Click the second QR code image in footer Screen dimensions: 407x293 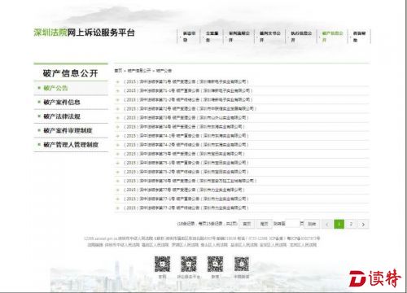click(189, 264)
